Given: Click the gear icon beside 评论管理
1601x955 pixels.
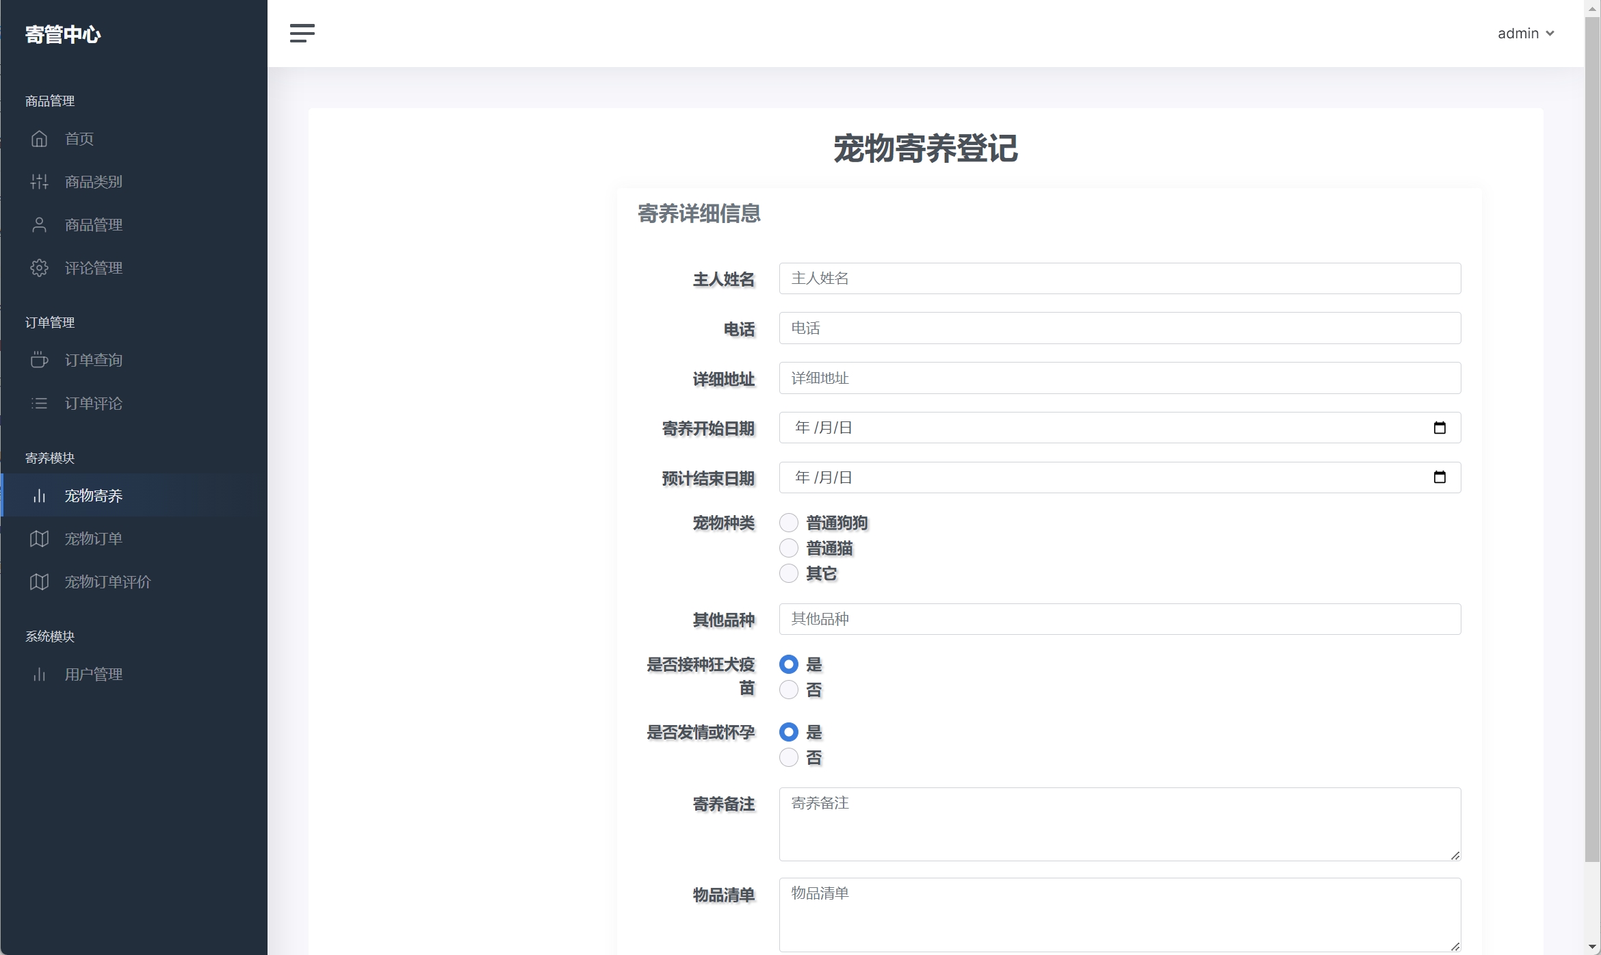Looking at the screenshot, I should coord(39,268).
